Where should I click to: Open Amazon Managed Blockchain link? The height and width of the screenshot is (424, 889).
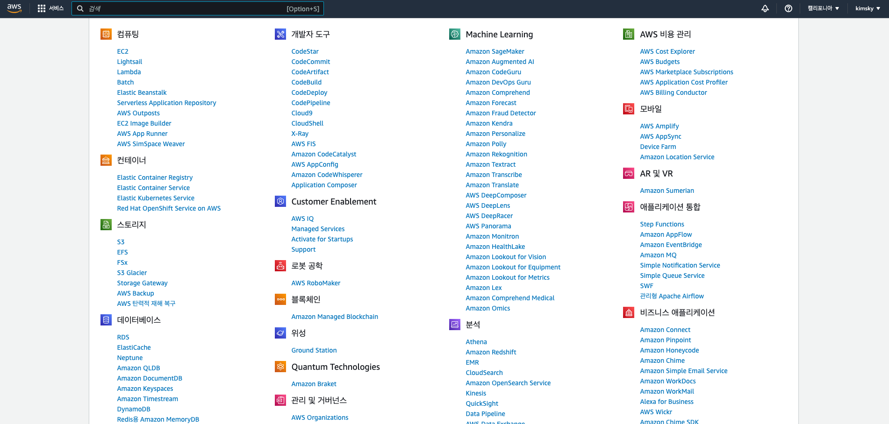[x=335, y=317]
